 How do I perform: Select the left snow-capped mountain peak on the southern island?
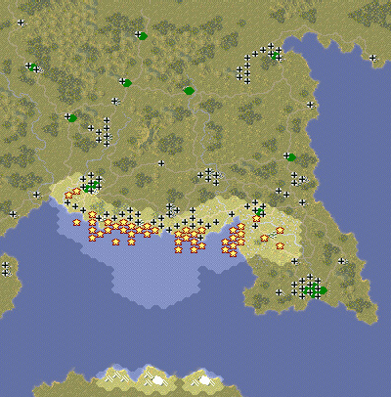tap(157, 379)
